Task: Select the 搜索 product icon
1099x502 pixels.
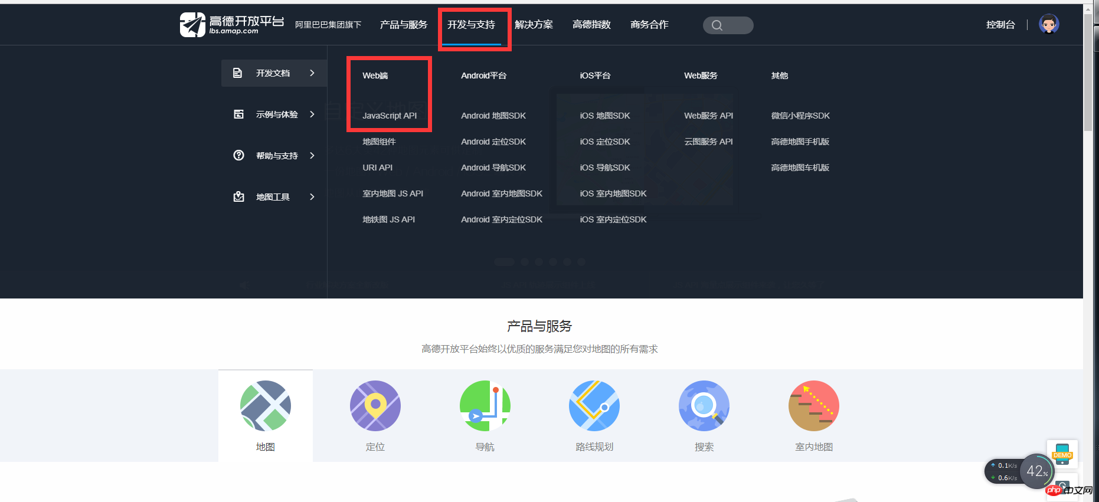Action: click(x=704, y=406)
